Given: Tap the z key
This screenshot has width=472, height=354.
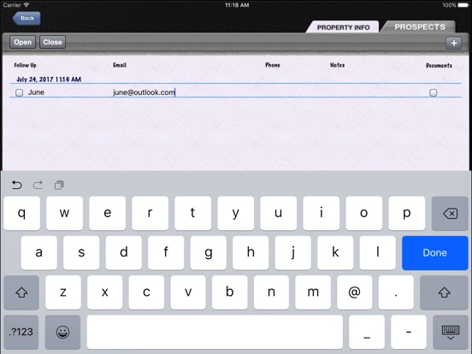Looking at the screenshot, I should 63,292.
